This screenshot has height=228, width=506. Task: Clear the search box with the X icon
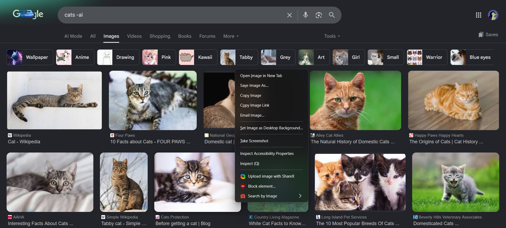[289, 15]
